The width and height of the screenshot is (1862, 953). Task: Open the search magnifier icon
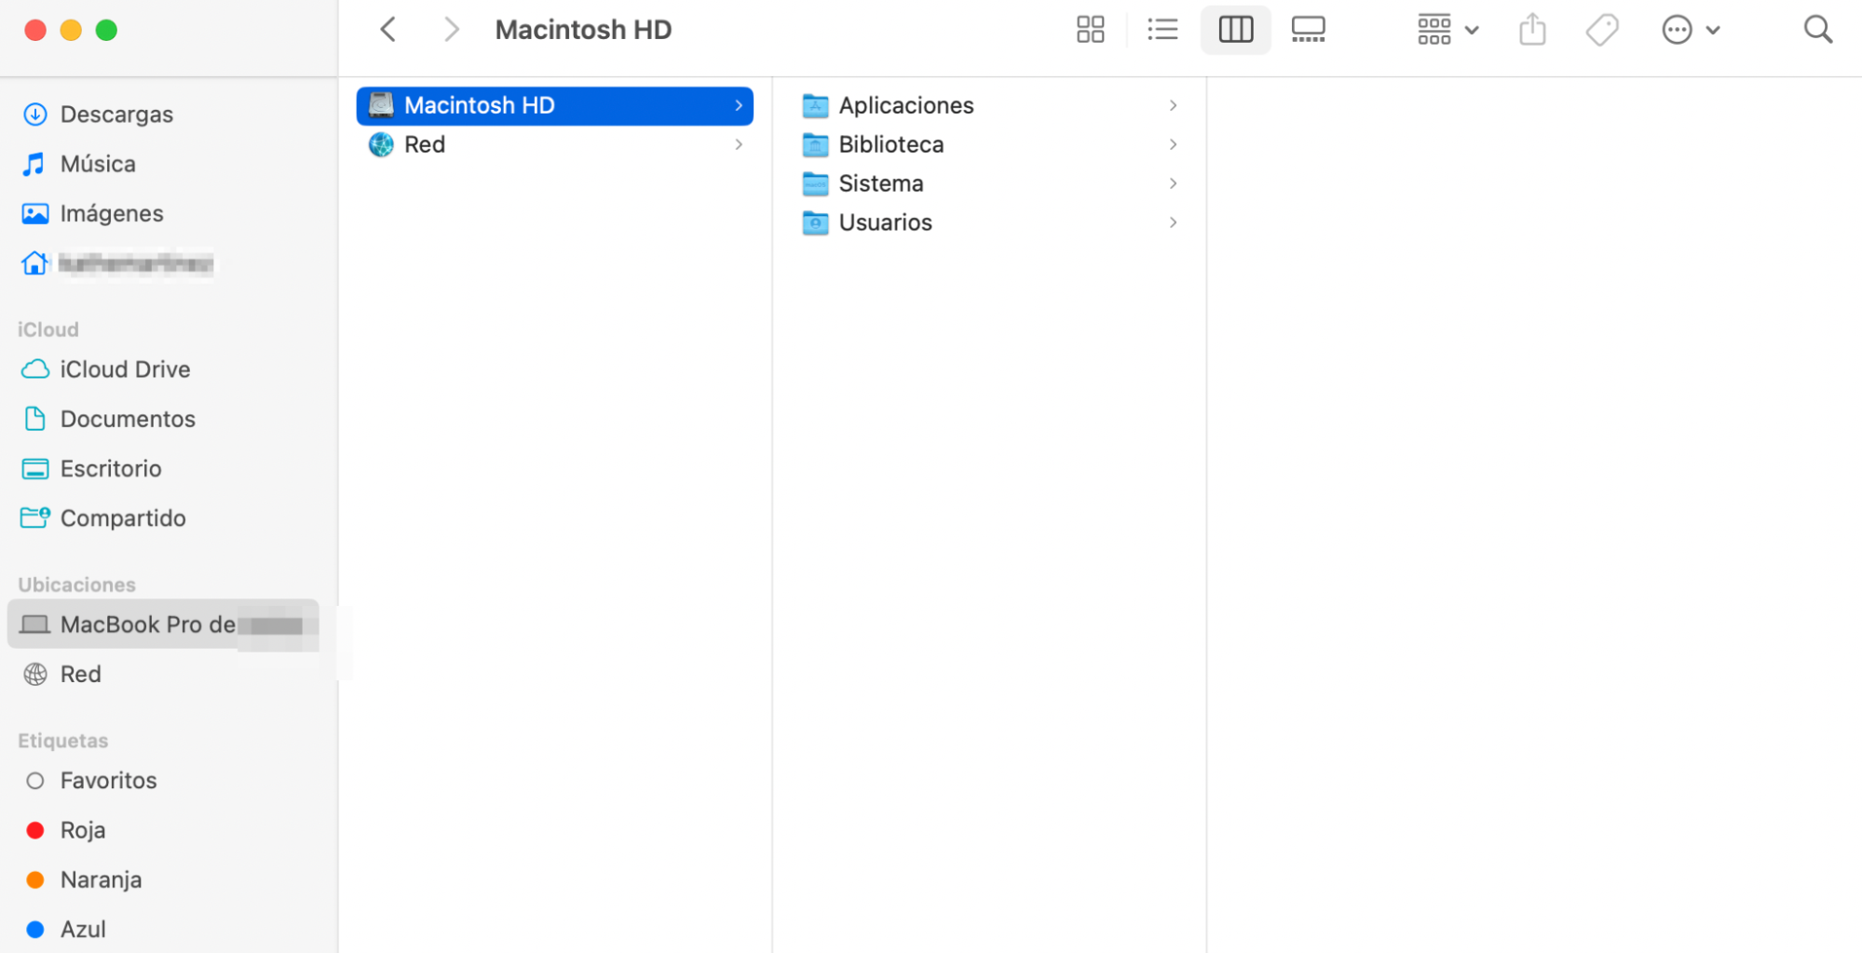tap(1817, 30)
